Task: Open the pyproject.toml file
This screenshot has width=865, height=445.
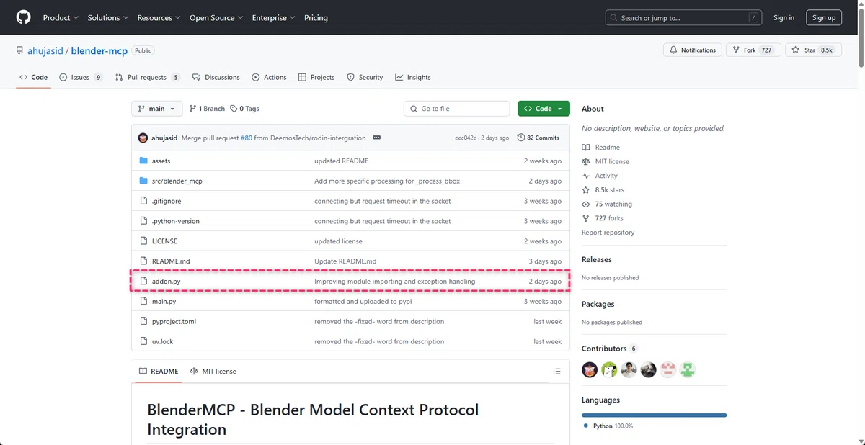Action: pyautogui.click(x=174, y=322)
